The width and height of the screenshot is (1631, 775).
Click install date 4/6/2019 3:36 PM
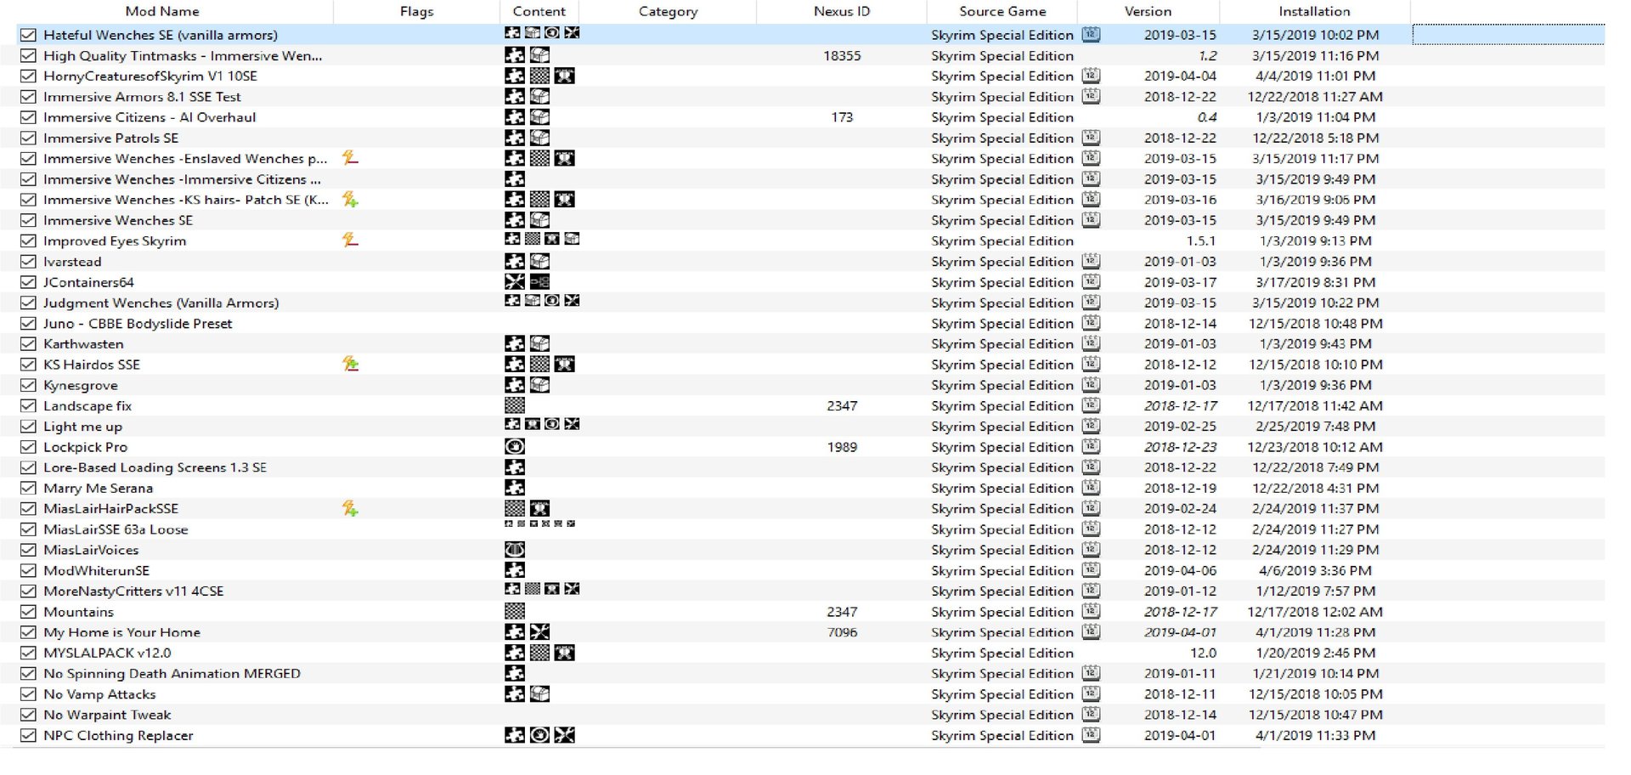coord(1315,571)
